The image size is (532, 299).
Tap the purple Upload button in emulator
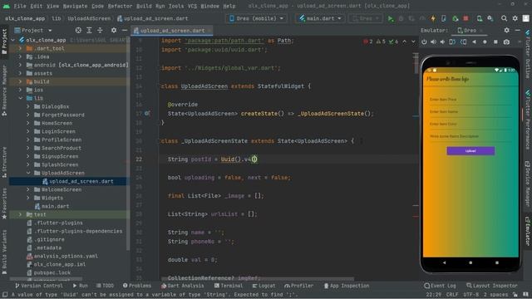470,151
